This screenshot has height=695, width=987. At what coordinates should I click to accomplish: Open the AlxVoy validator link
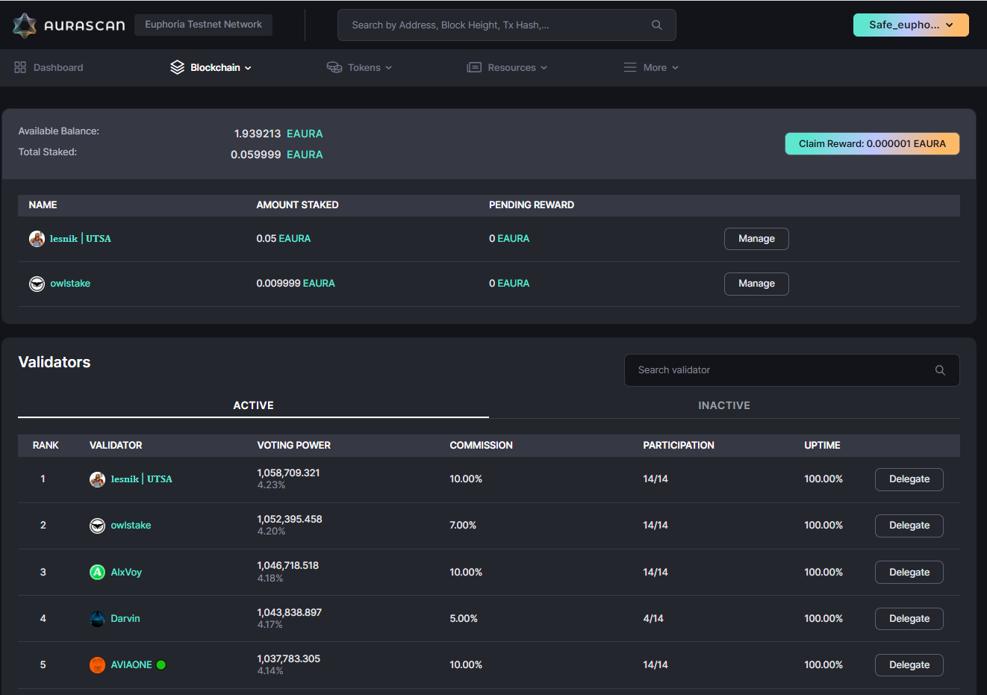[126, 573]
